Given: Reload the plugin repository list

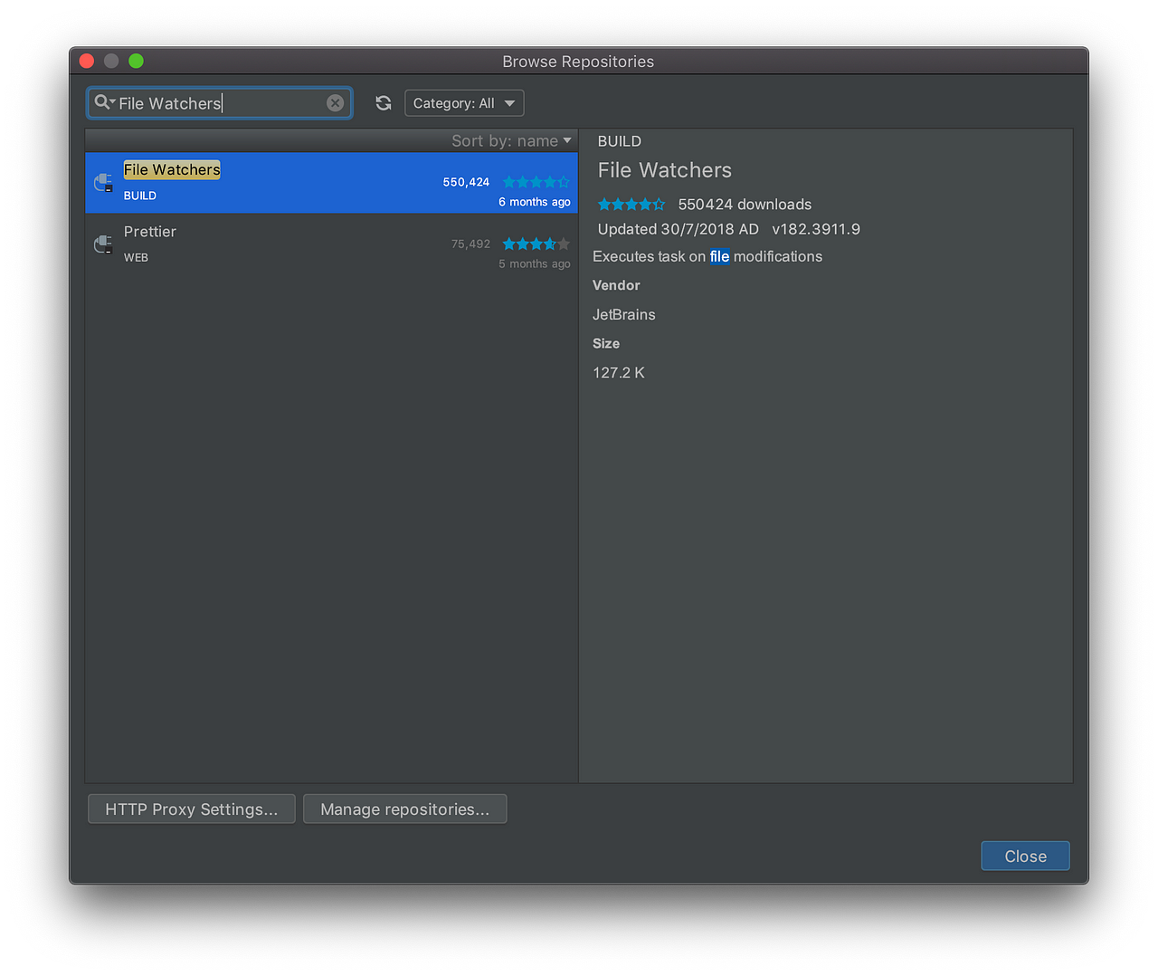Looking at the screenshot, I should click(384, 103).
